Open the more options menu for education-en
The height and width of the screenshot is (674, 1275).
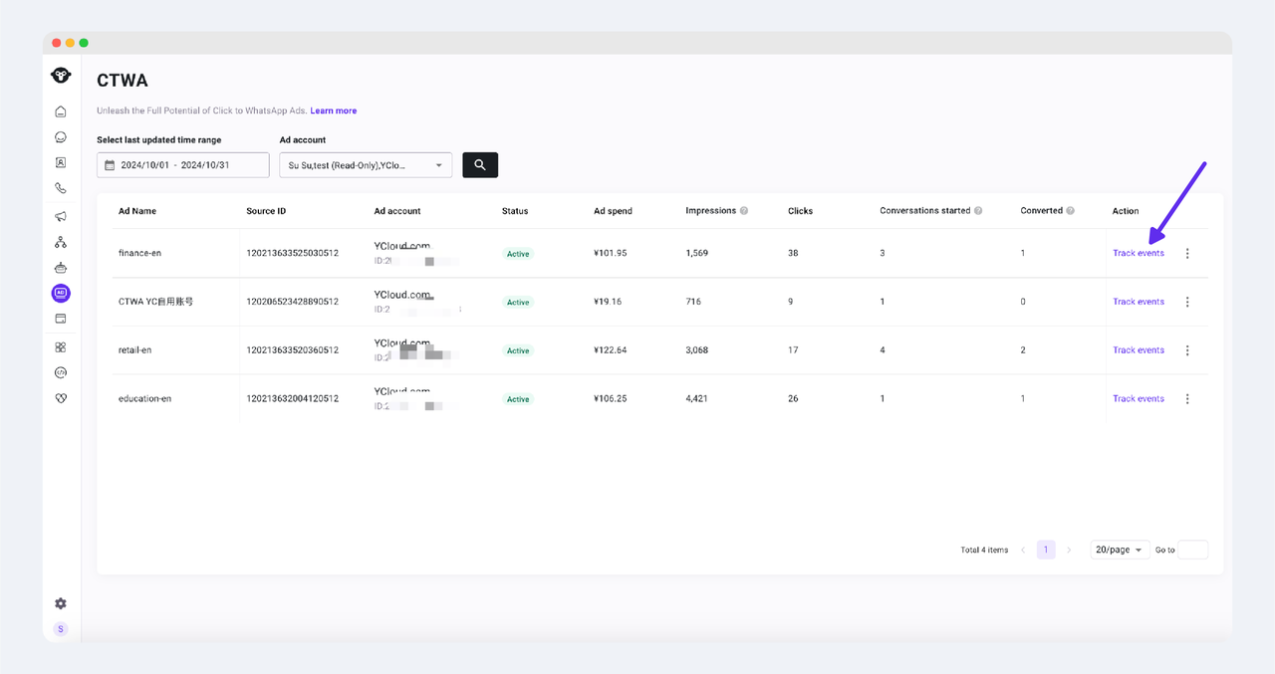coord(1187,399)
